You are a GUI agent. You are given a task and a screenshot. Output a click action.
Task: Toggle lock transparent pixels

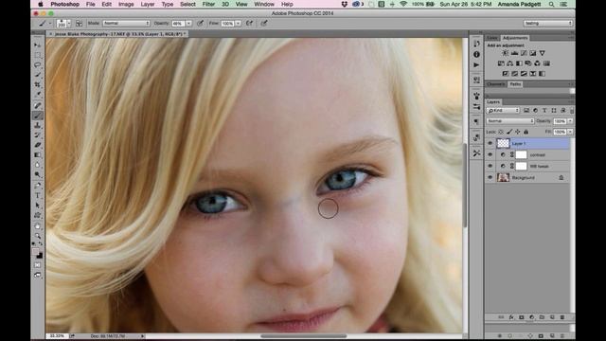[x=501, y=132]
